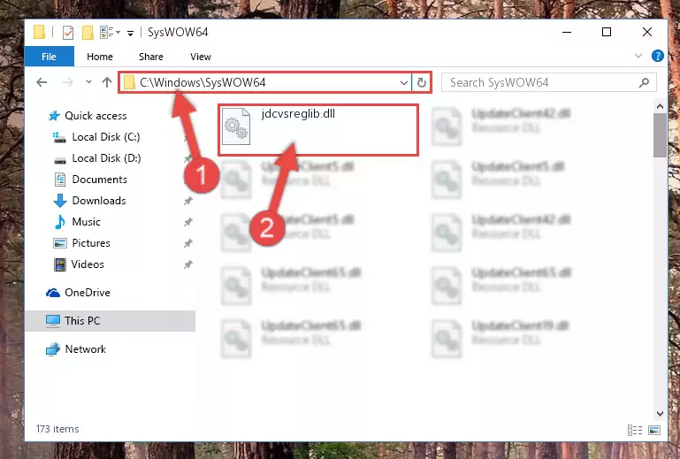Screen dimensions: 680x459
Task: Open Pictures in the navigation pane
Action: (x=91, y=243)
